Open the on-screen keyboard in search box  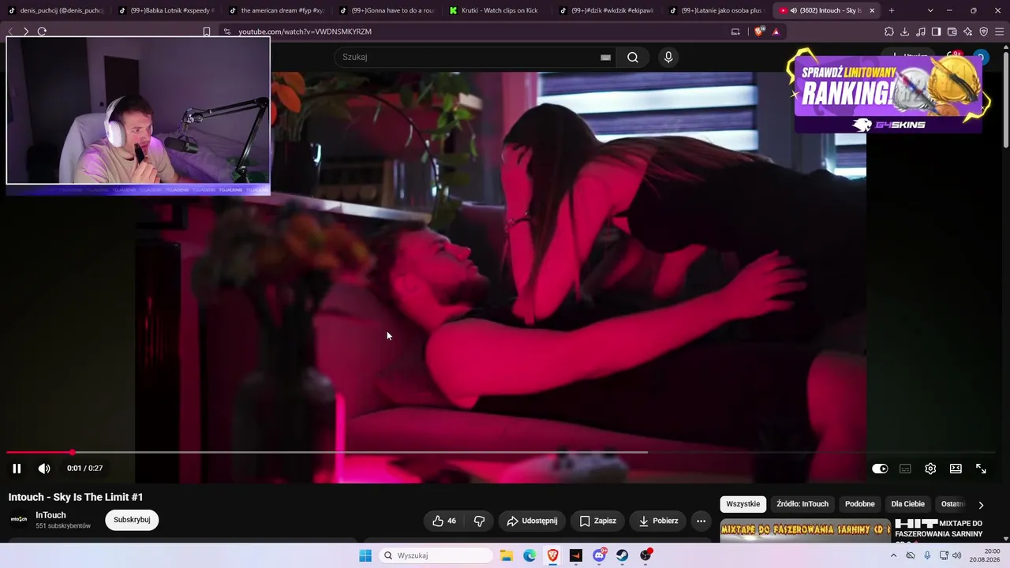click(x=605, y=57)
